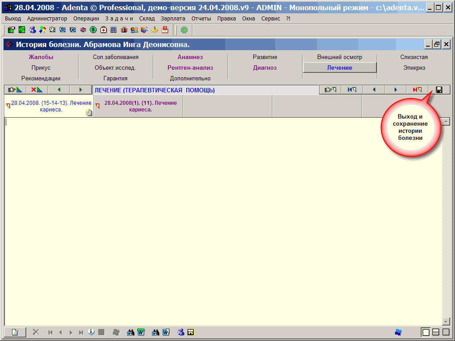Switch to the Диагноз section
The width and height of the screenshot is (455, 341).
265,68
